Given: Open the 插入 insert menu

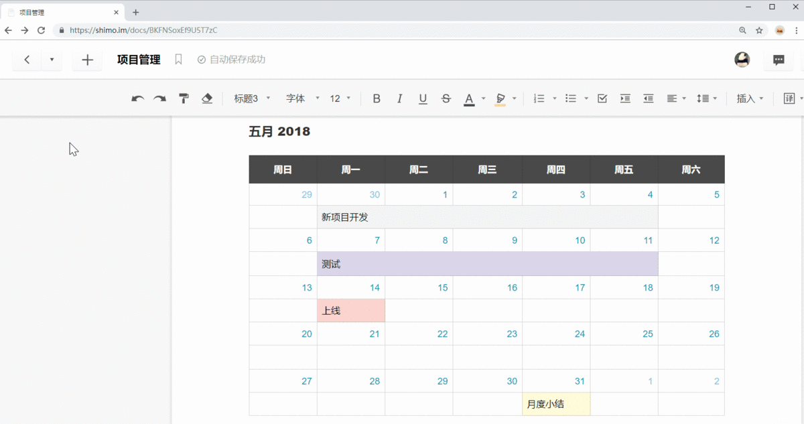Looking at the screenshot, I should (750, 98).
